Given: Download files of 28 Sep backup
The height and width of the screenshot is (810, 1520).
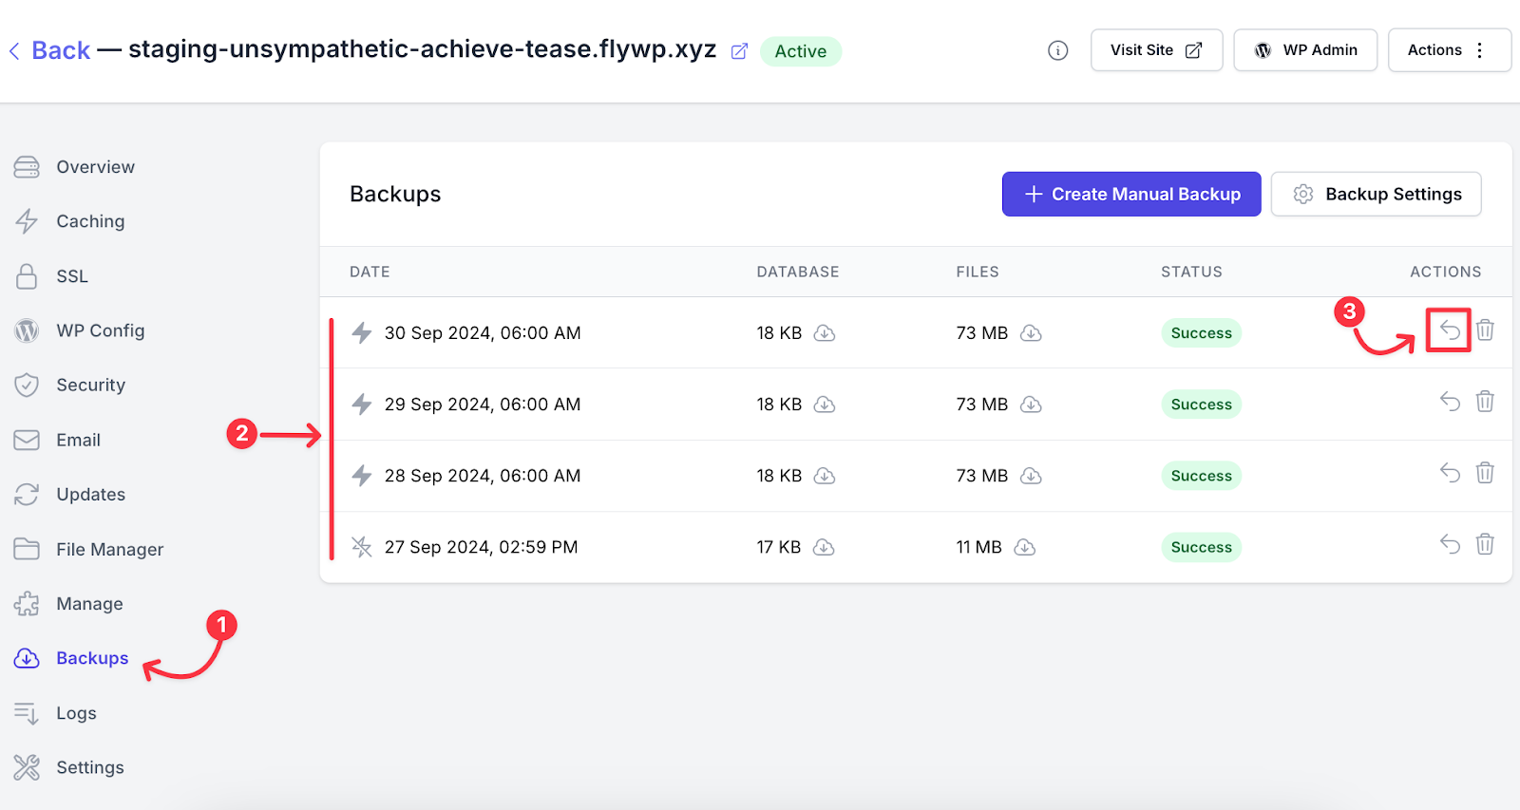Looking at the screenshot, I should point(1031,476).
